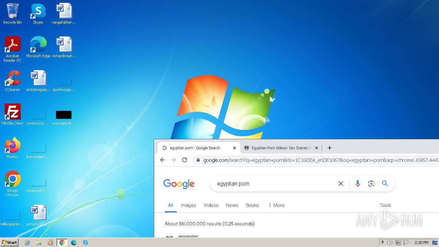This screenshot has height=247, width=439.
Task: Open FileZilla Client desktop shortcut
Action: [12, 114]
